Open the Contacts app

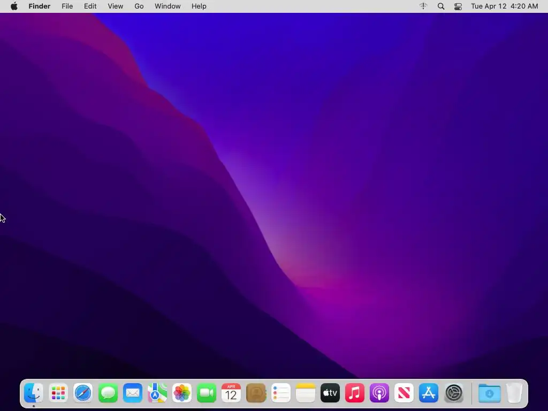click(x=256, y=393)
